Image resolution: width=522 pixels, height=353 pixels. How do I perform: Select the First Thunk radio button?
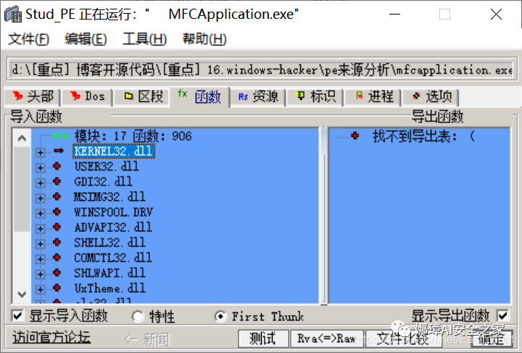[220, 316]
